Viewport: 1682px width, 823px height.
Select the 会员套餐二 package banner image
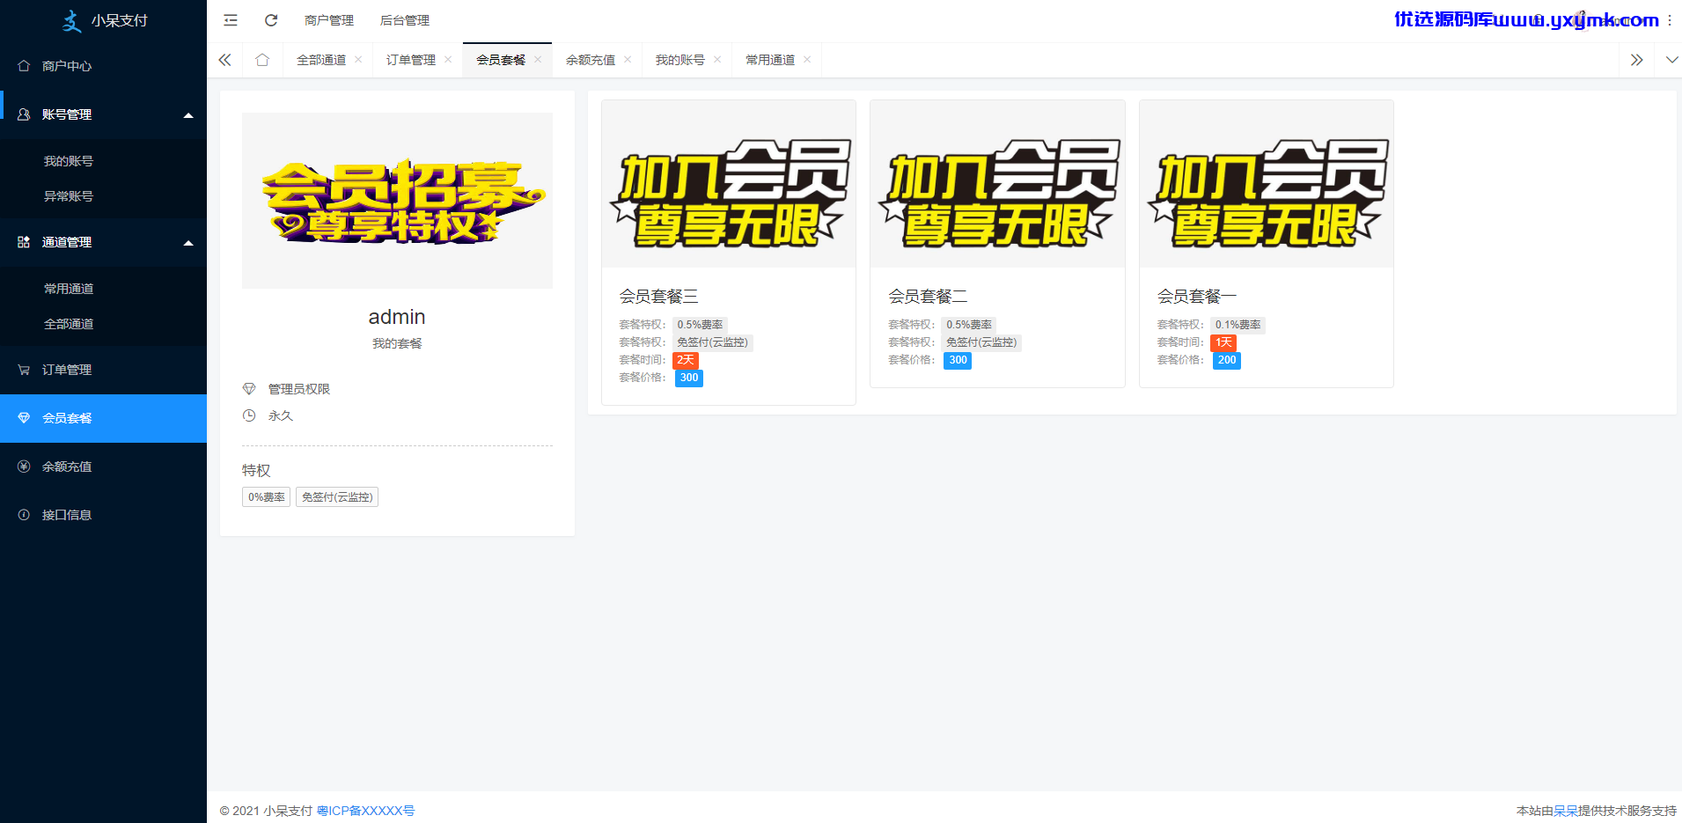997,184
